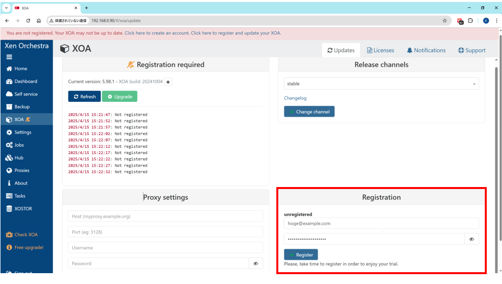Open Home from the sidebar
The width and height of the screenshot is (502, 284).
[20, 69]
